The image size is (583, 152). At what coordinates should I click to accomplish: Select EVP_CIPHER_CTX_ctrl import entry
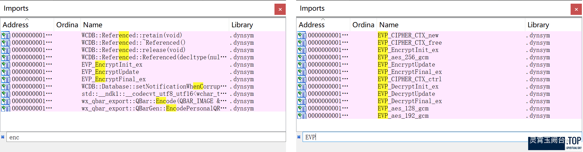[410, 79]
